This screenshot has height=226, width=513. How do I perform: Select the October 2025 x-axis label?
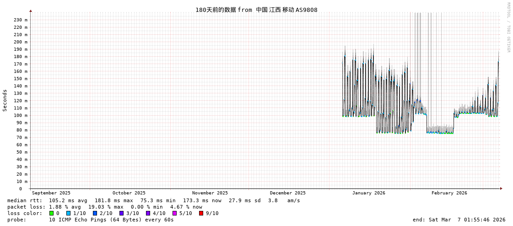click(x=129, y=193)
